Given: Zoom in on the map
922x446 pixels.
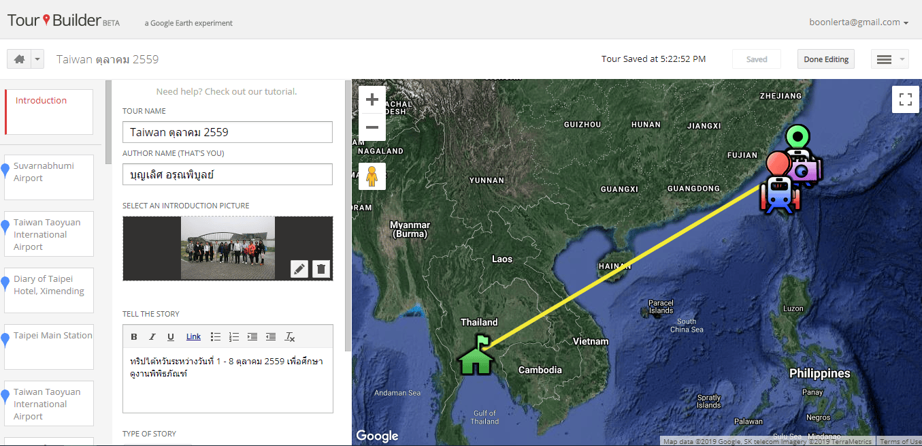Looking at the screenshot, I should click(x=372, y=100).
